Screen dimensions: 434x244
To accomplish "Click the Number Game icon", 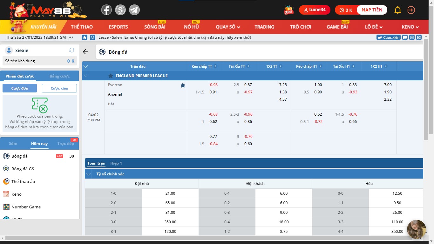I will [x=6, y=207].
